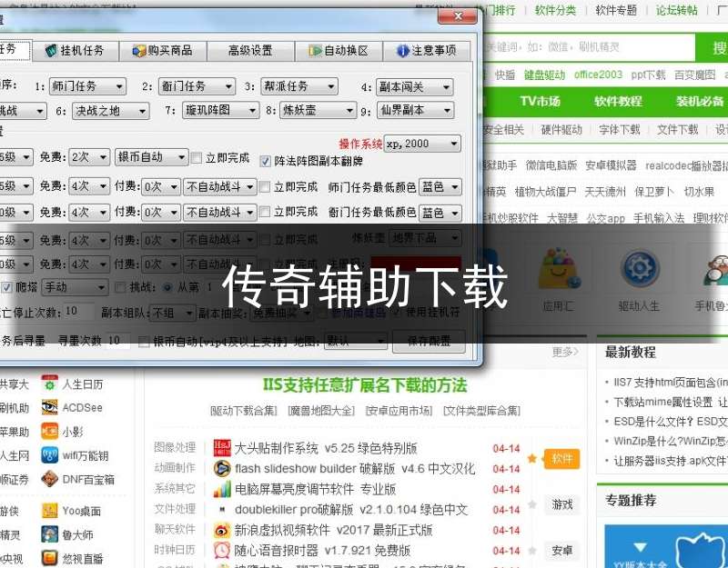Screen dimensions: 728x568
Task: Click the 新浪虚拟视频软件 Weibo icon
Action: tap(222, 530)
